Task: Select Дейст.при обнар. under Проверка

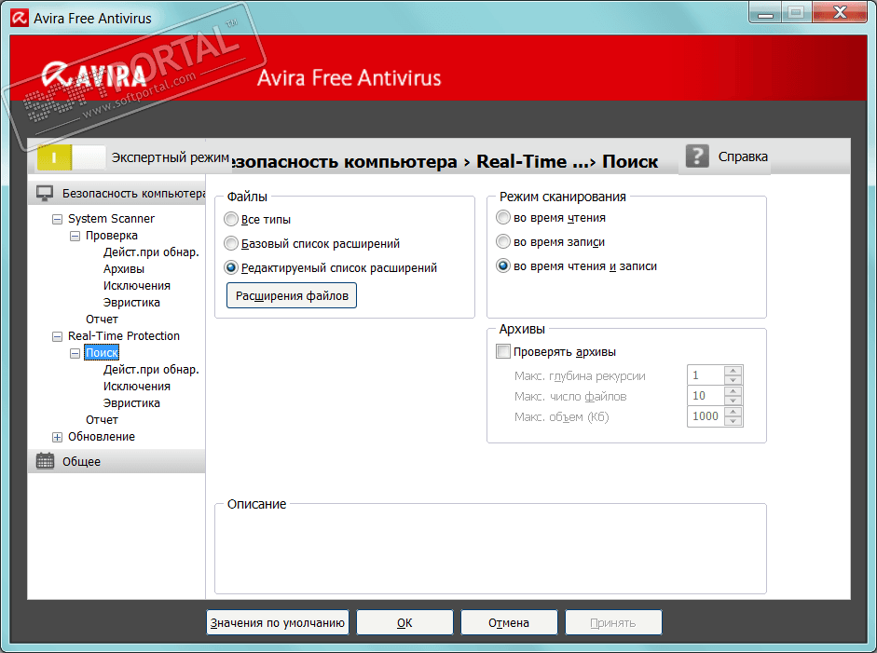Action: point(151,252)
